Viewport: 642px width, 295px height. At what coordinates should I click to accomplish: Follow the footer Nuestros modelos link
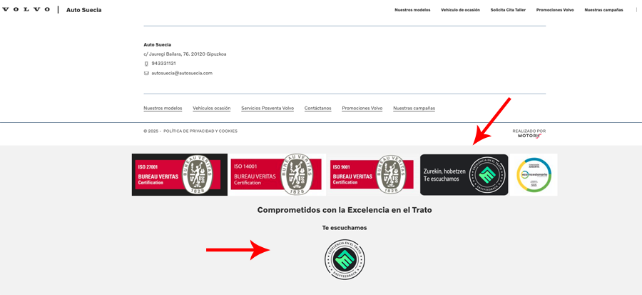click(x=163, y=108)
